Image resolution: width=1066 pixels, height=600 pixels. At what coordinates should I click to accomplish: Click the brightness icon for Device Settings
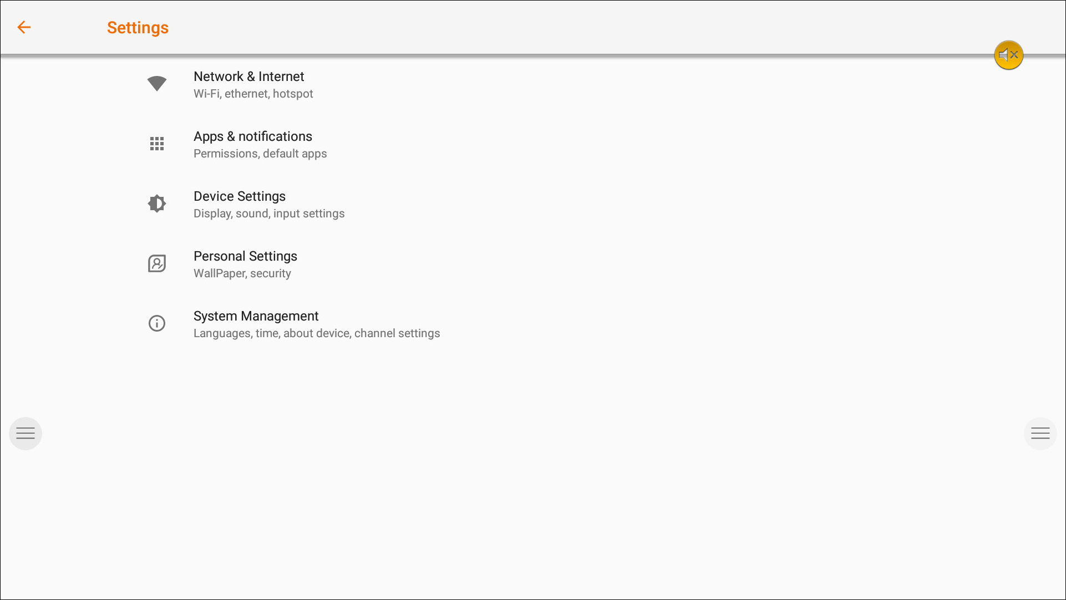(x=157, y=204)
